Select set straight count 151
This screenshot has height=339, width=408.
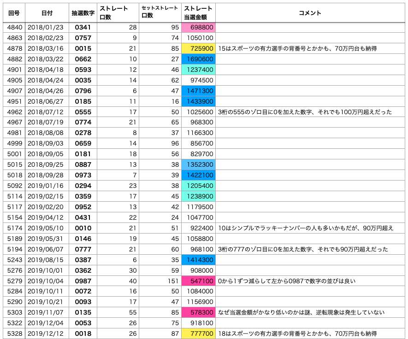160,281
